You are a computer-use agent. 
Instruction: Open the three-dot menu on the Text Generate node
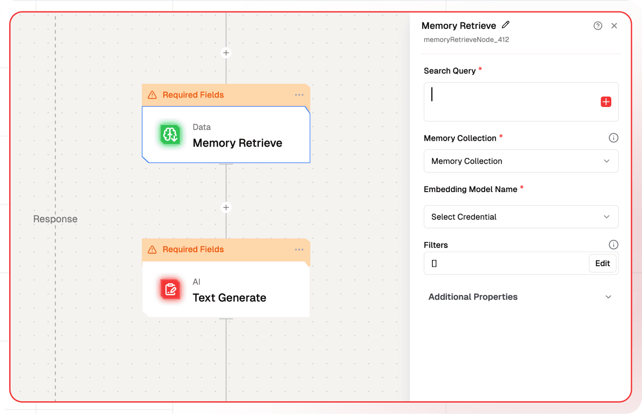(x=299, y=250)
